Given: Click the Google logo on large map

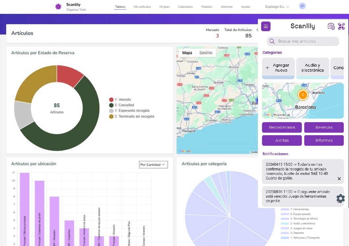Looking at the screenshot, I should tap(185, 151).
